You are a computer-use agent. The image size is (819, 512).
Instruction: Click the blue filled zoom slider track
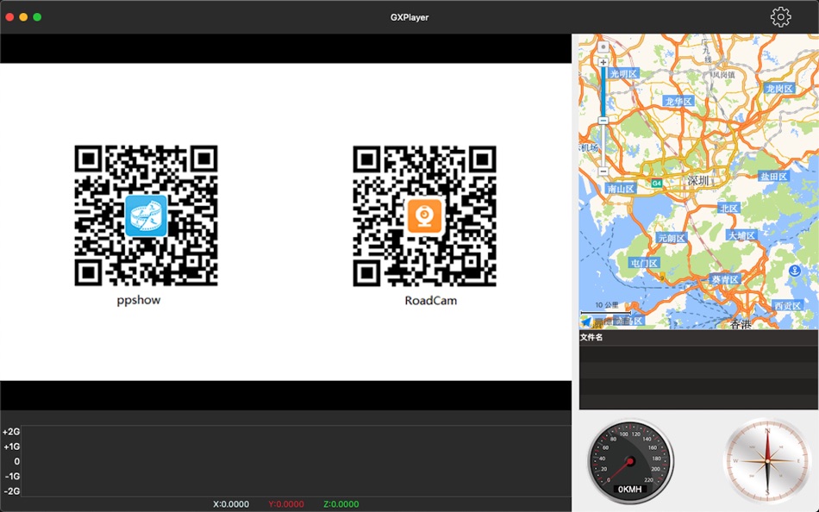(603, 92)
